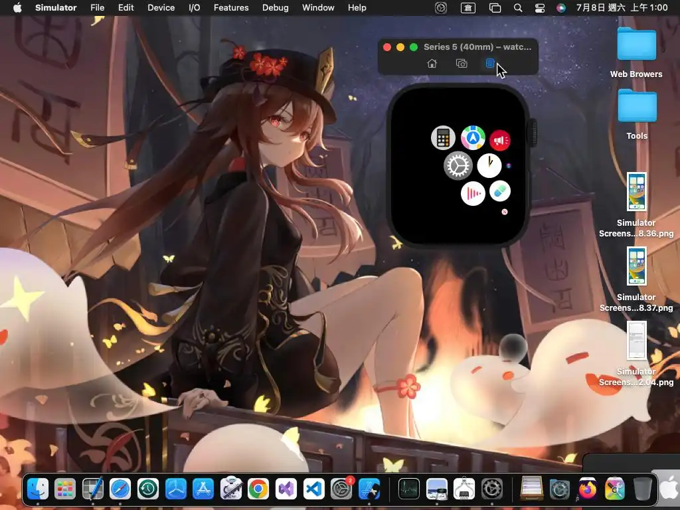Open the Trash in the Dock
The height and width of the screenshot is (510, 680).
coord(642,489)
